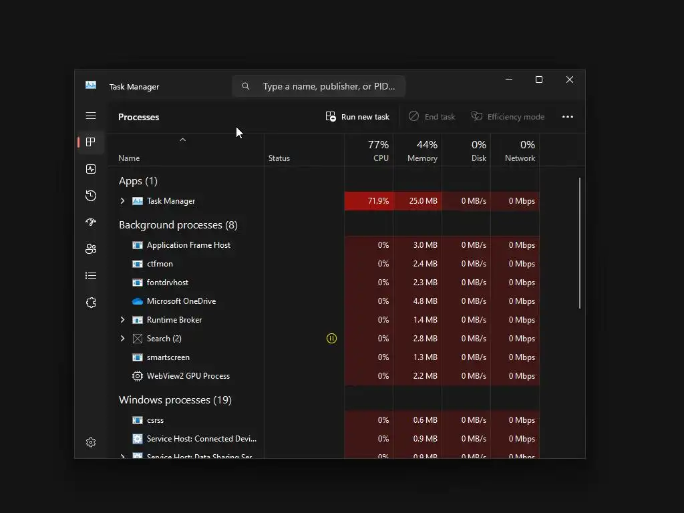Open the three-dot more options menu
This screenshot has width=684, height=513.
(568, 117)
